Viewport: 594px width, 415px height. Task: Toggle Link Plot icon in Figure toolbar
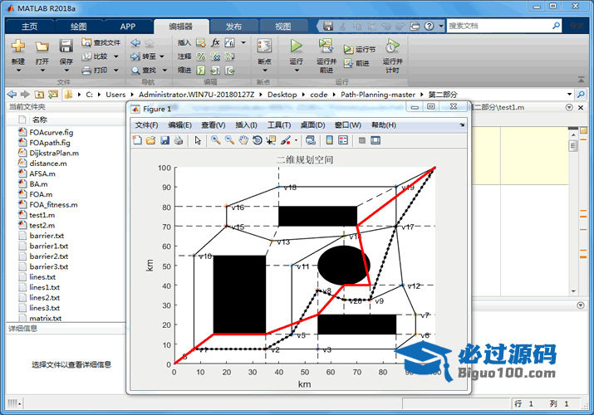tap(311, 140)
